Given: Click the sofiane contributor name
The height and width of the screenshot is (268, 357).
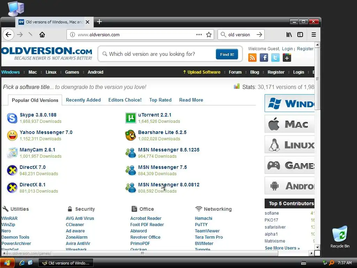Looking at the screenshot, I should (x=272, y=213).
